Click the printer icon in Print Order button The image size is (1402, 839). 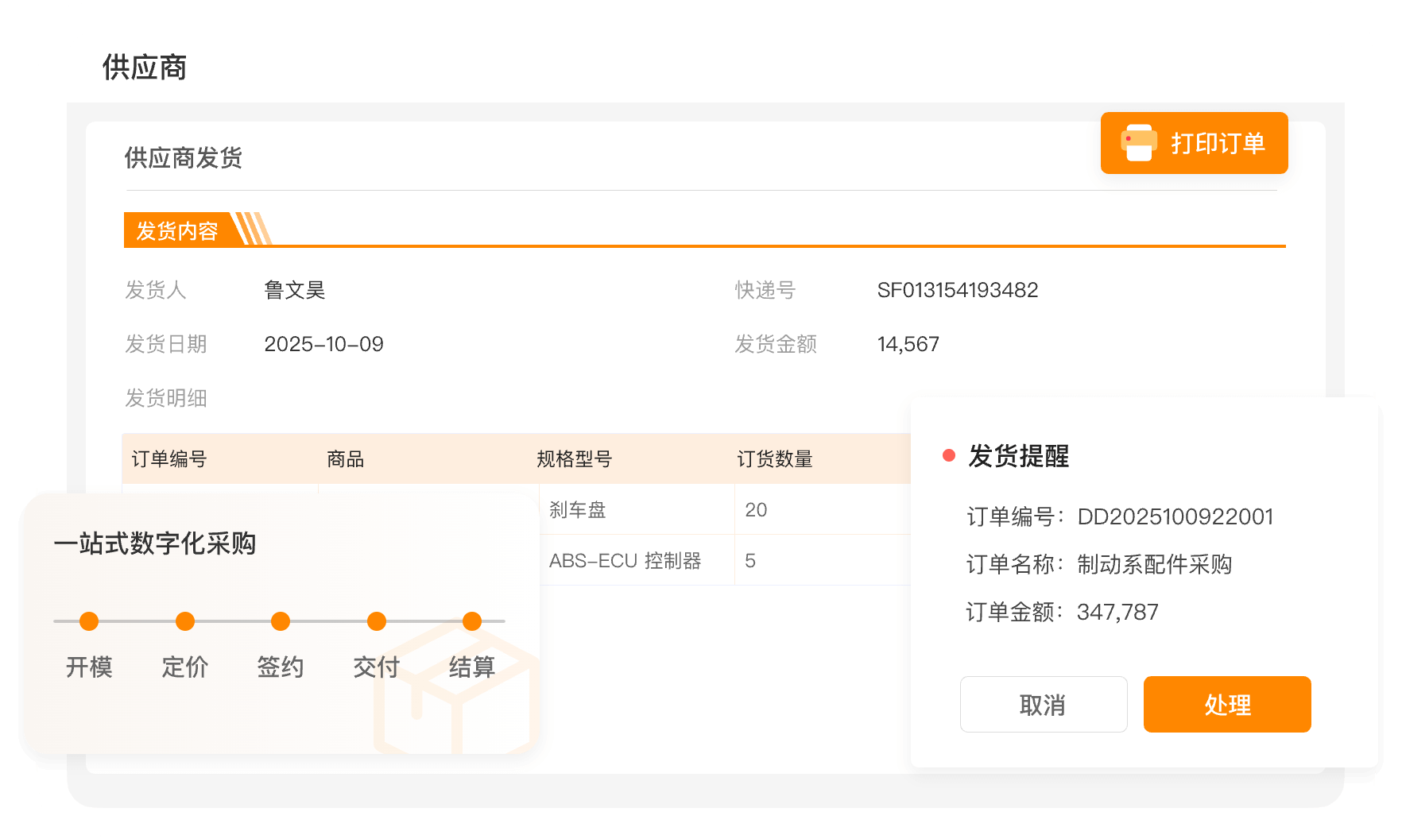click(x=1138, y=143)
